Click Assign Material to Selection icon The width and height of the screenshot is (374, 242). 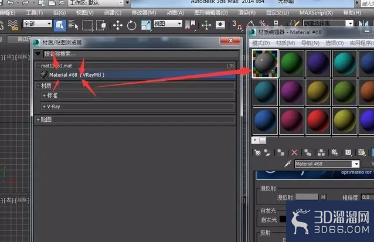click(281, 152)
